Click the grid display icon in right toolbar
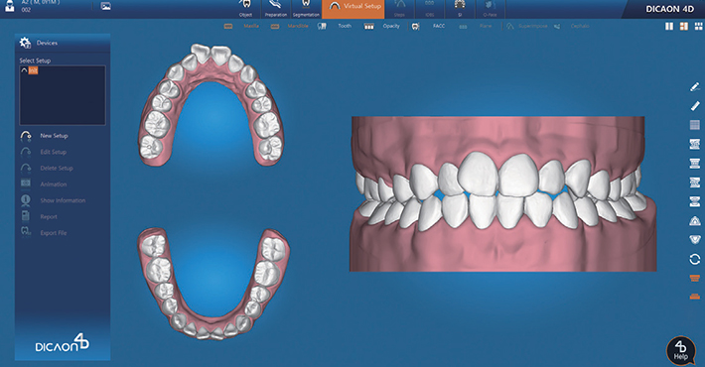Screen dimensions: 705x367 click(x=695, y=125)
